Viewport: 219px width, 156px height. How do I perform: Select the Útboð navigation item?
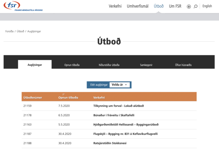click(159, 6)
